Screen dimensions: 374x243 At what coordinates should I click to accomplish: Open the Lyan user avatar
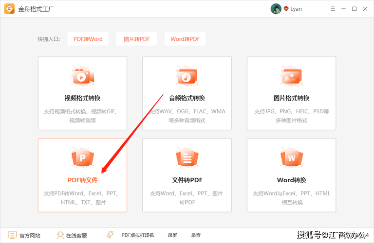pos(276,9)
